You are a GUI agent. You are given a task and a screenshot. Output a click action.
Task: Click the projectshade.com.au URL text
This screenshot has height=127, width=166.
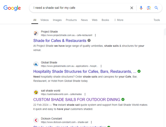coord(66,35)
